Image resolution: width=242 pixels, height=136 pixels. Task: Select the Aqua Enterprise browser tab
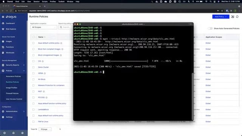point(26,6)
